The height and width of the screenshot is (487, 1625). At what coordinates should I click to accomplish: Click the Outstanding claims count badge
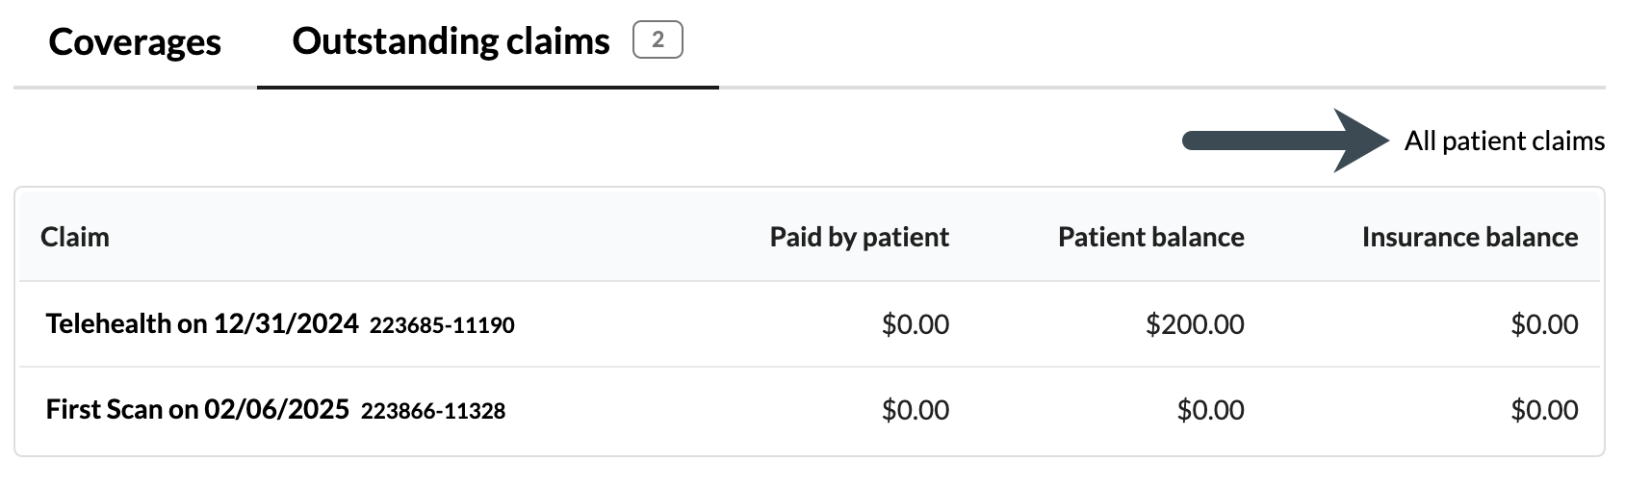658,40
